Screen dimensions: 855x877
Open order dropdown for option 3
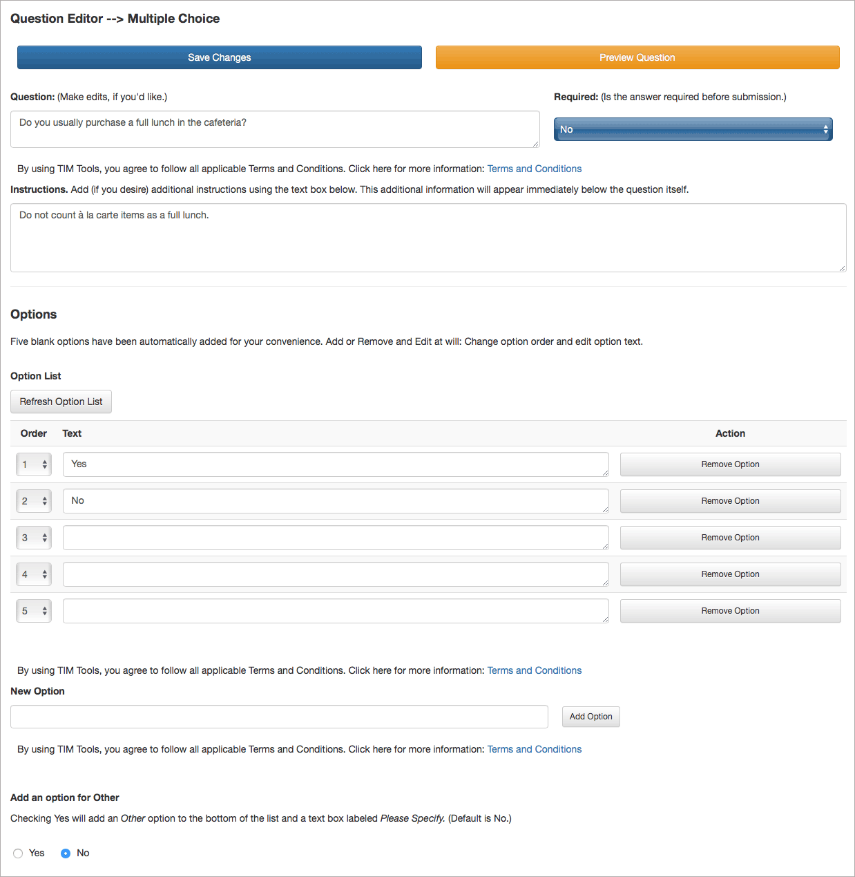[x=34, y=538]
